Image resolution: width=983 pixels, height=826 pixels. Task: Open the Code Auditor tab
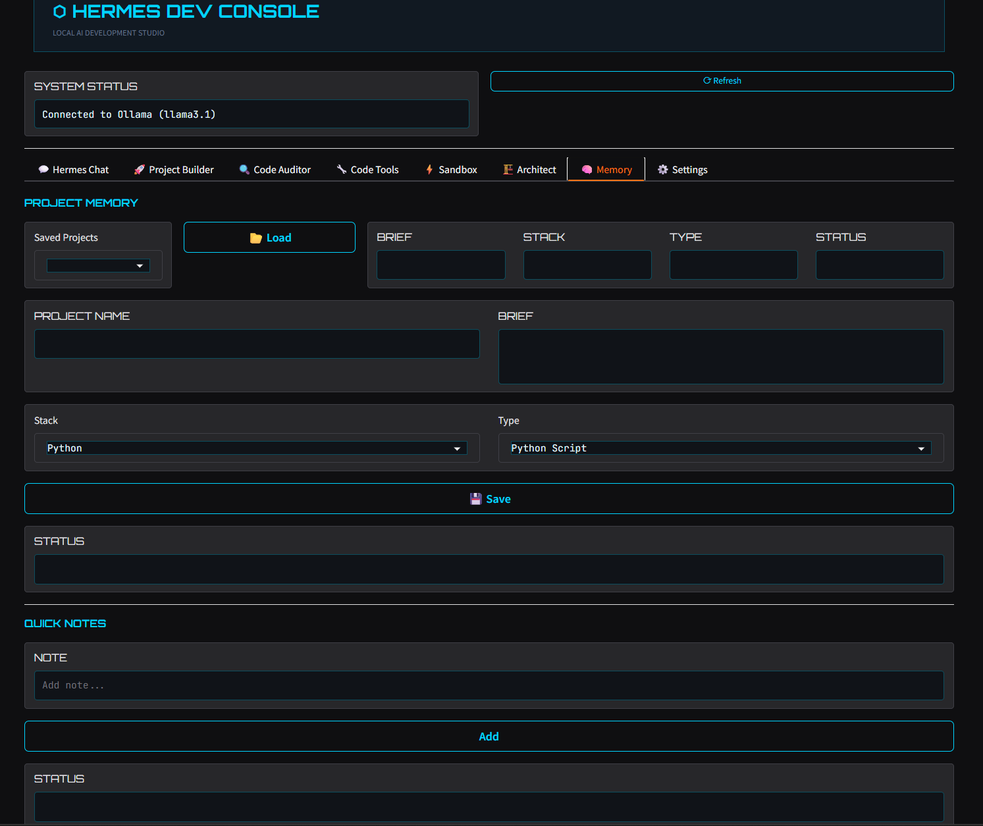pos(275,170)
